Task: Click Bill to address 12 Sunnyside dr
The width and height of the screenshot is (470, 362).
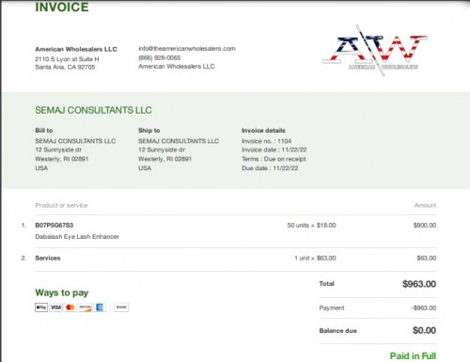Action: coord(58,150)
